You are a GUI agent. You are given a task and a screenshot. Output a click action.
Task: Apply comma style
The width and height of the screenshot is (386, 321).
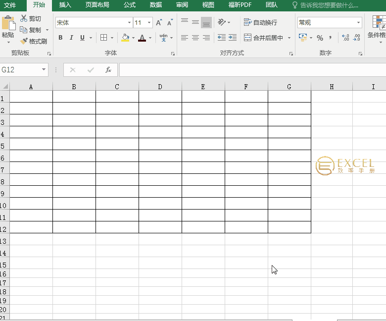pyautogui.click(x=331, y=38)
